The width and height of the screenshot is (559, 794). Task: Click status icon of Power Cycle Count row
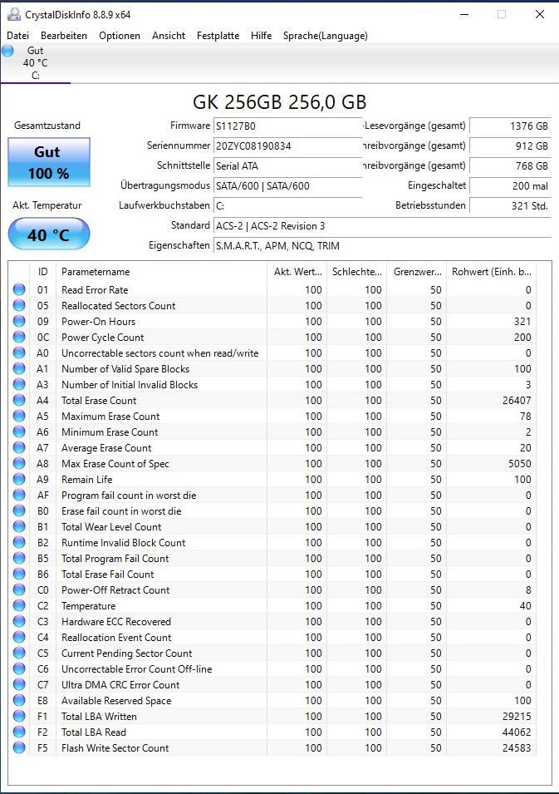[x=19, y=337]
